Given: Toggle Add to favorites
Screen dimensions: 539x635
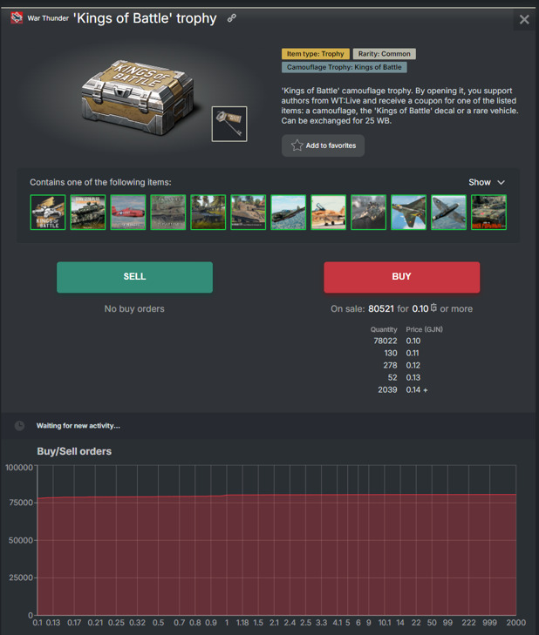Looking at the screenshot, I should [324, 145].
